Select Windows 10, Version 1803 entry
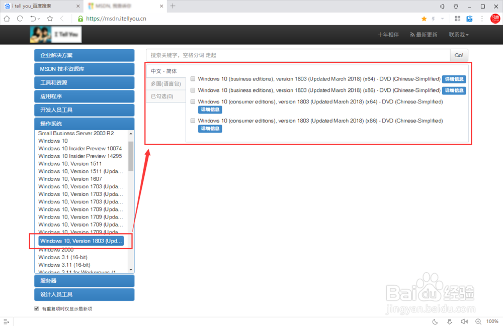 tap(81, 241)
